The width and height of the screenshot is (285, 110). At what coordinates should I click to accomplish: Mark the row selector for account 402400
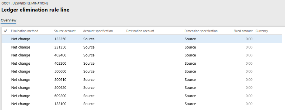5,55
